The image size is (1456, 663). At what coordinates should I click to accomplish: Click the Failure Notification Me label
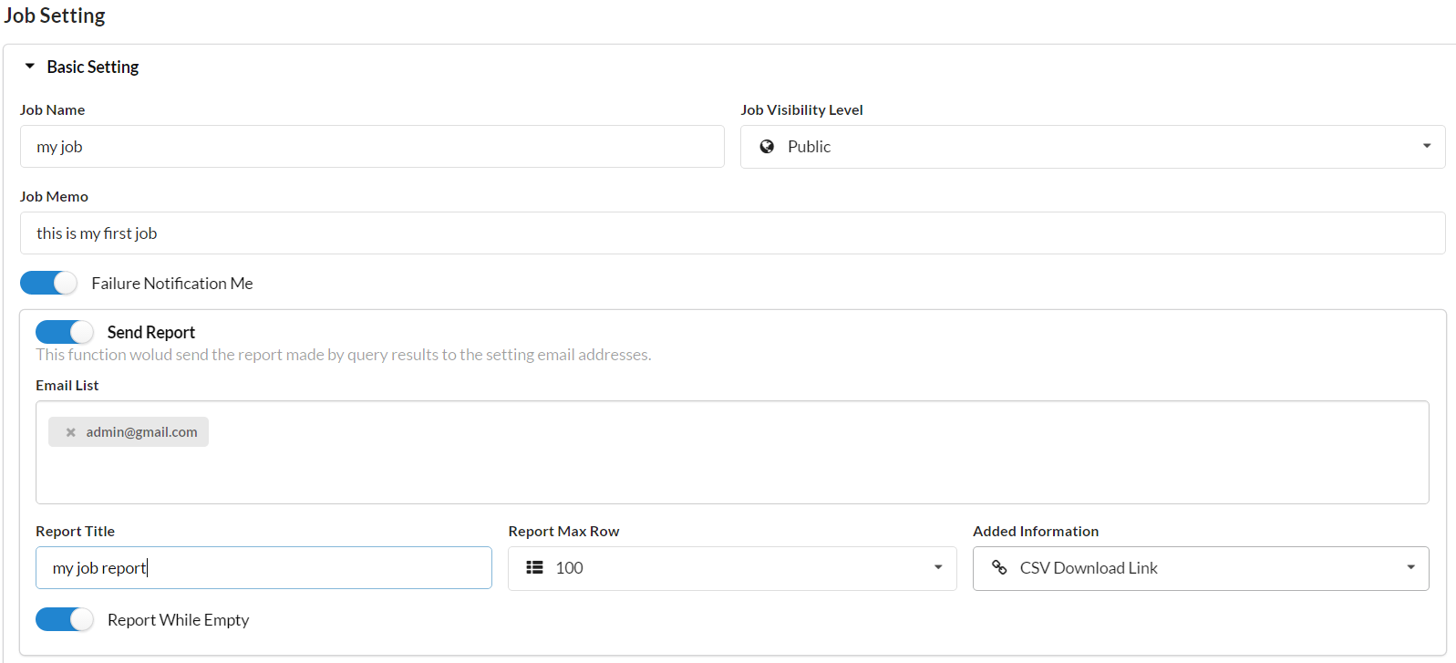coord(172,284)
